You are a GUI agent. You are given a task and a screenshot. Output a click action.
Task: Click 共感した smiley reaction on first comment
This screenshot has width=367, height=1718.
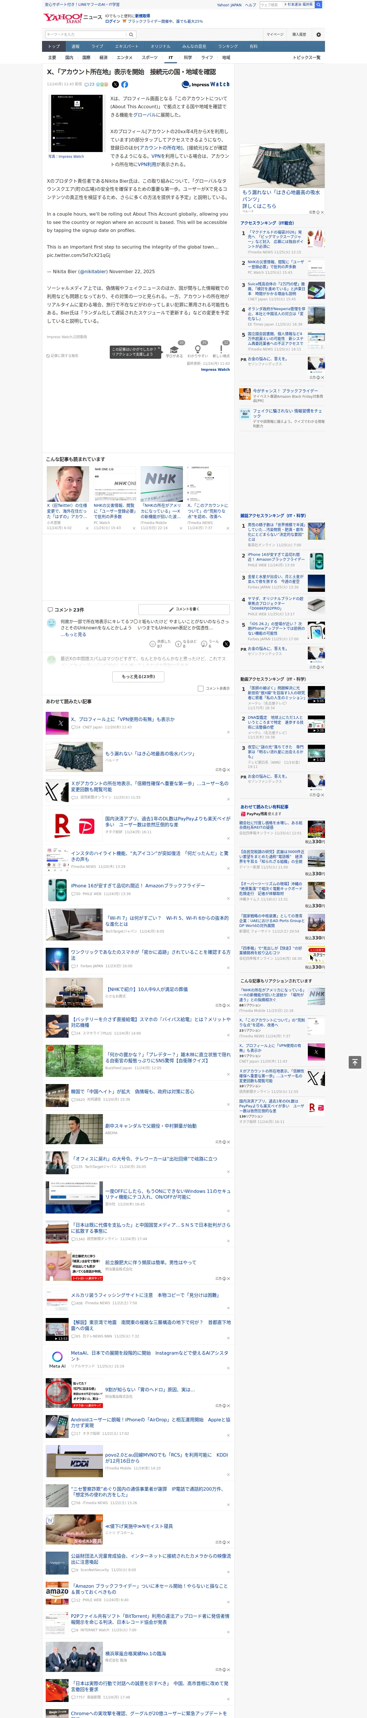[153, 644]
